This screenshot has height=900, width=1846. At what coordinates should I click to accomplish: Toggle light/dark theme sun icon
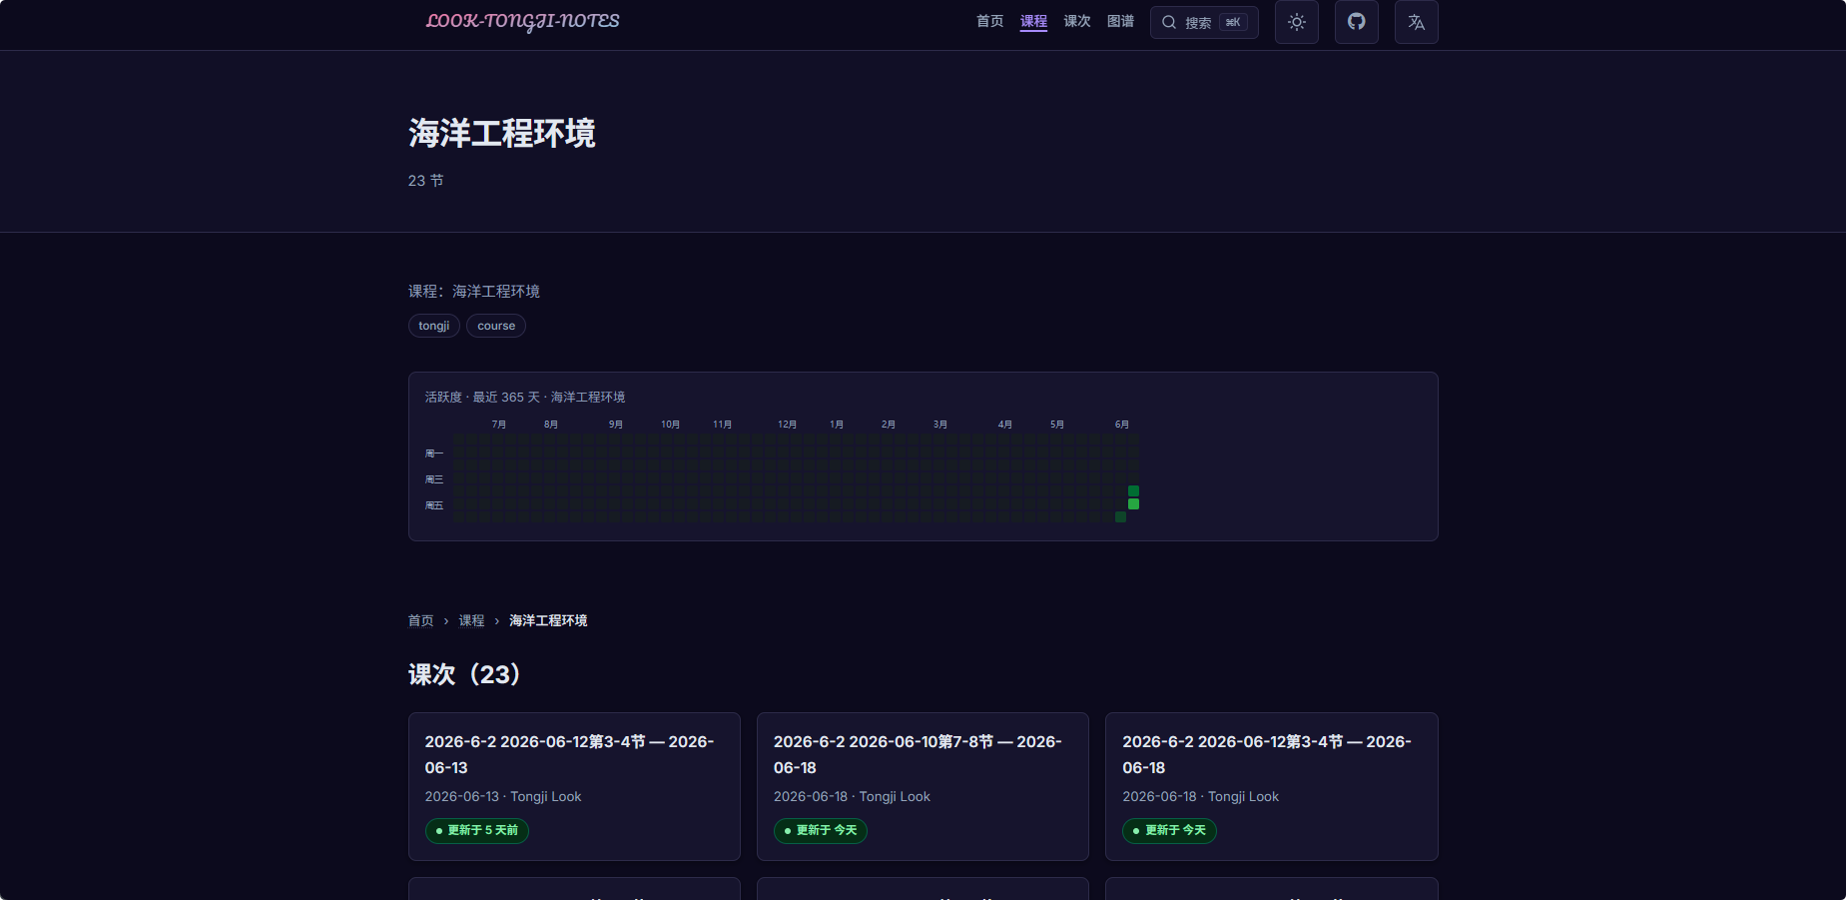(x=1297, y=22)
